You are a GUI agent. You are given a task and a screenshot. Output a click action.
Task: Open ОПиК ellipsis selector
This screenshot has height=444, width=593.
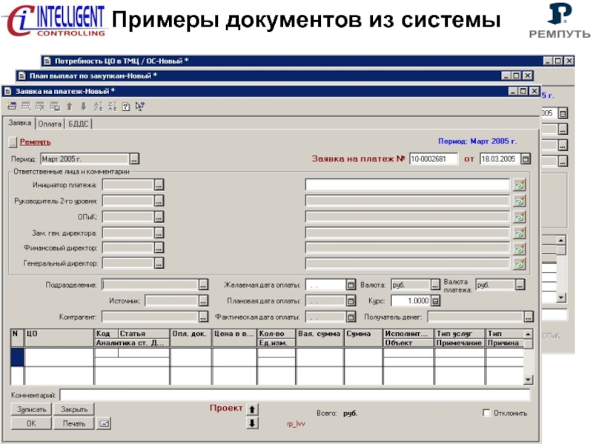pos(159,217)
